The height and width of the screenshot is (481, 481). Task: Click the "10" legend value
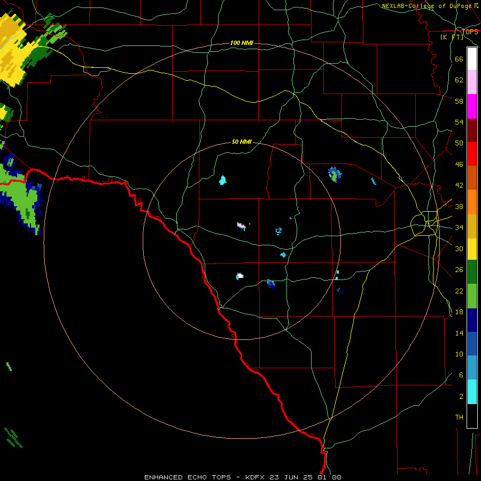[459, 354]
